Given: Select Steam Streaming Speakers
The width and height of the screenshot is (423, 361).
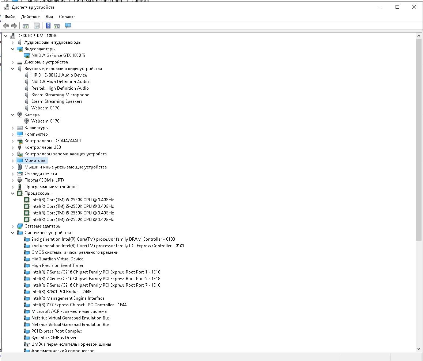Looking at the screenshot, I should pos(57,101).
